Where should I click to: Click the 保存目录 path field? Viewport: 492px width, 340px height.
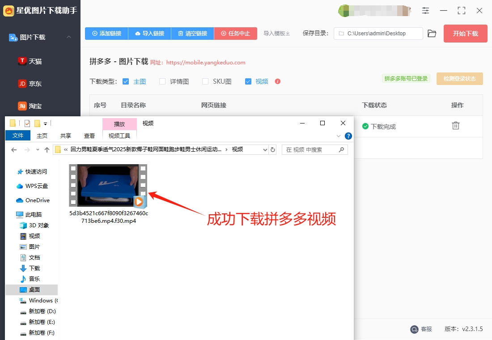[378, 34]
